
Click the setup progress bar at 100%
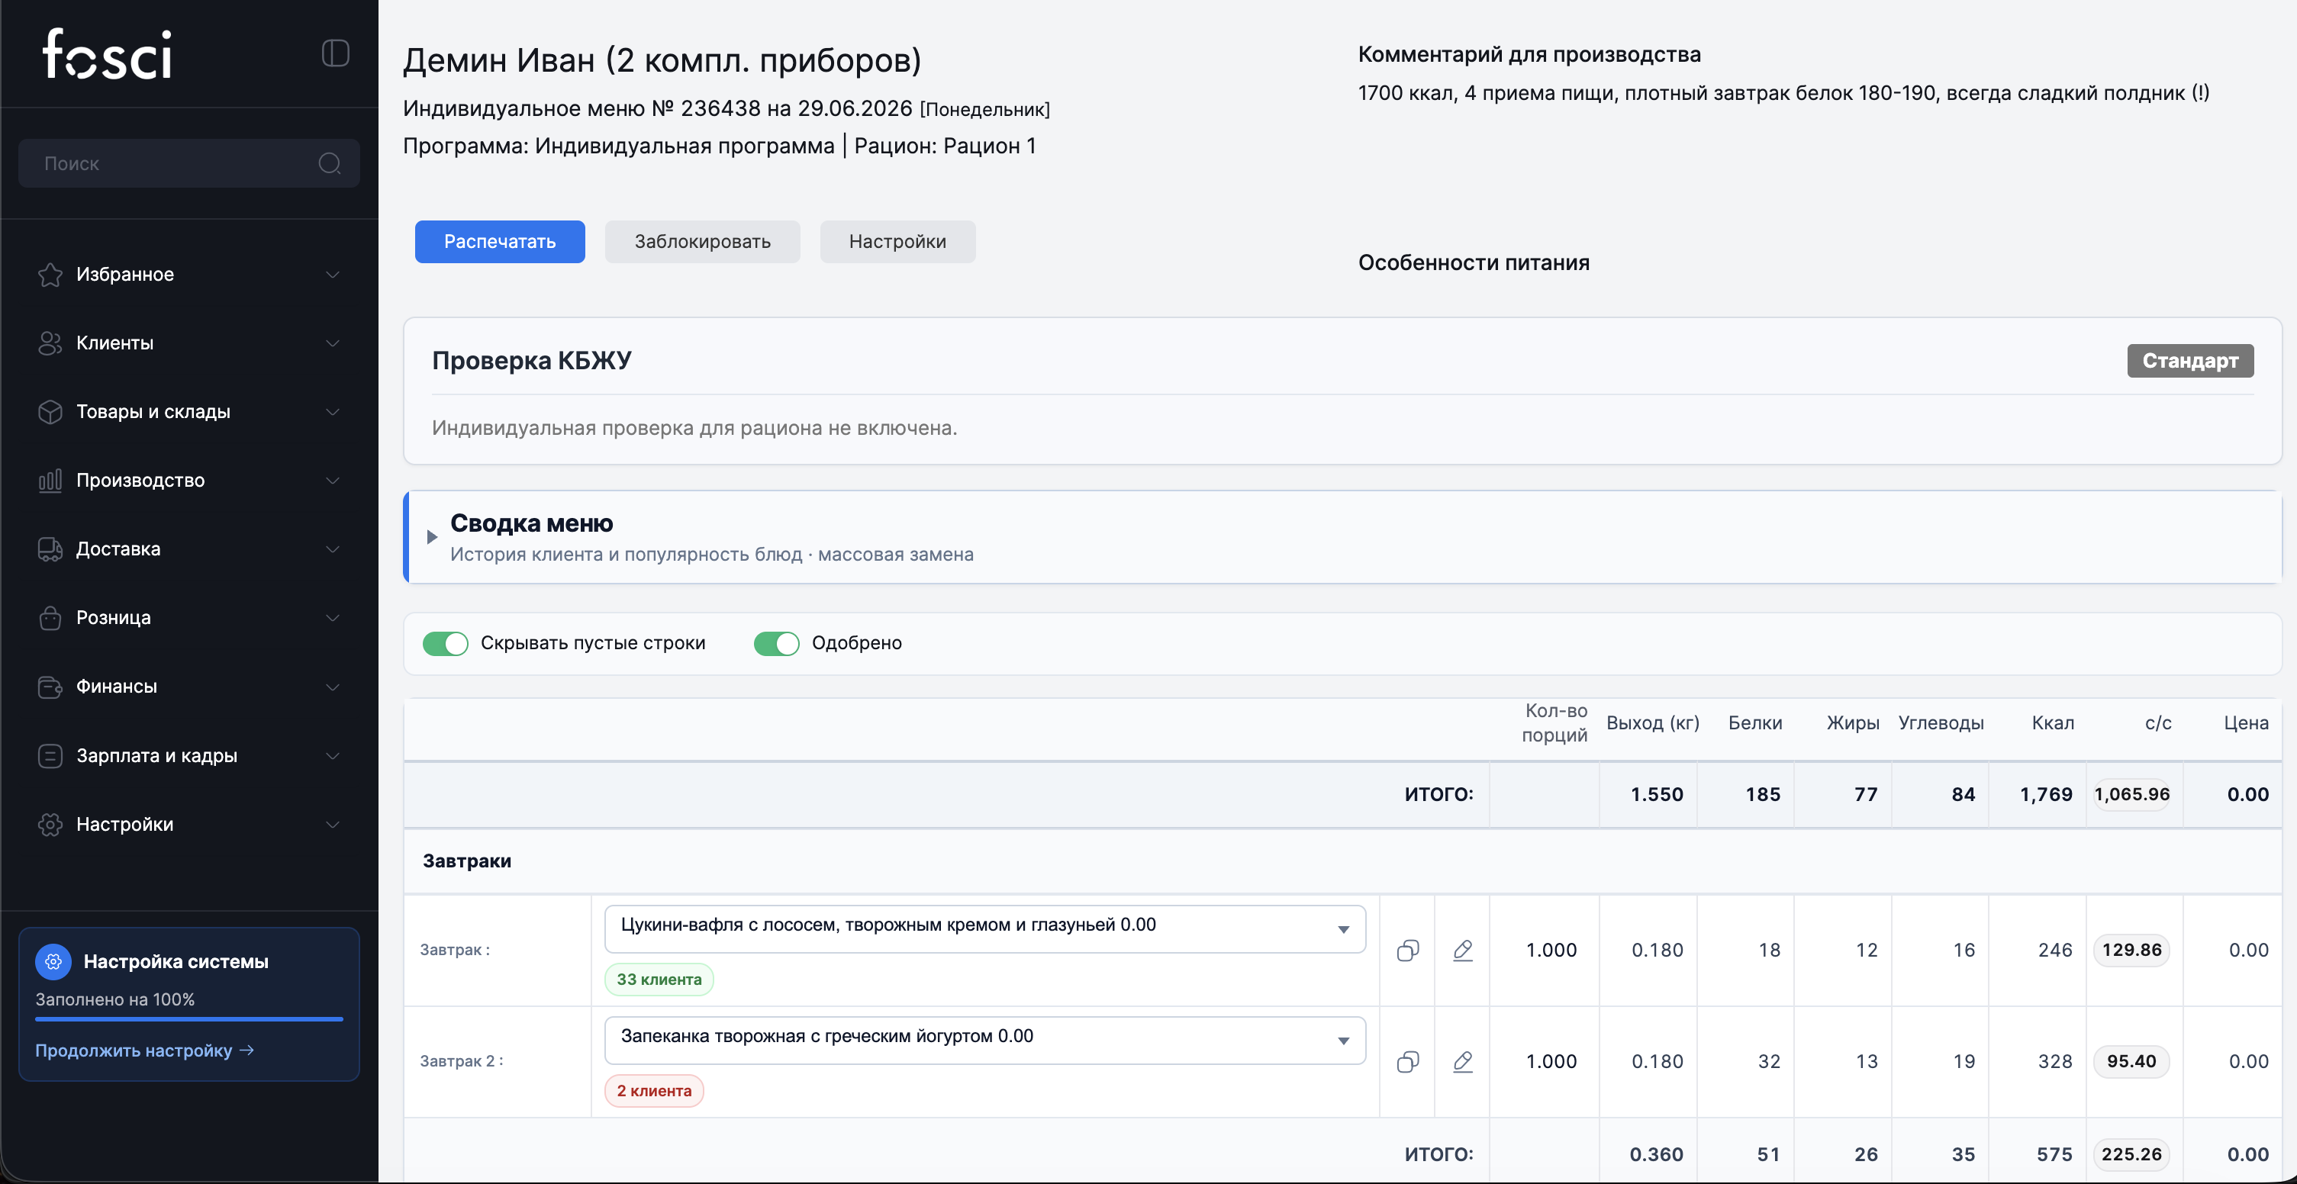[x=189, y=1019]
